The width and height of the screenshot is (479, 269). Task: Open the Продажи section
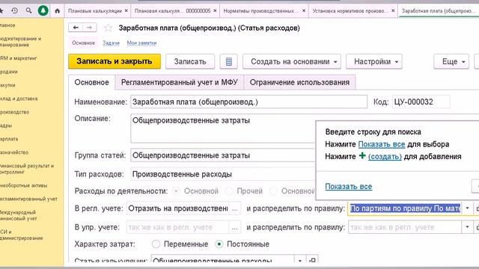pyautogui.click(x=8, y=72)
